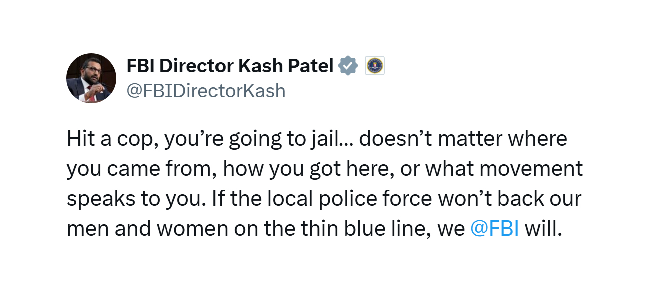
Task: Click the FBI seal affiliation badge
Action: coord(374,66)
